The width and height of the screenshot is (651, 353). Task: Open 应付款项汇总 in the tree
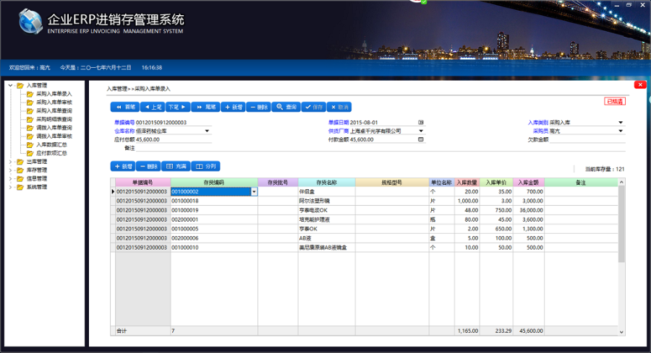click(51, 153)
